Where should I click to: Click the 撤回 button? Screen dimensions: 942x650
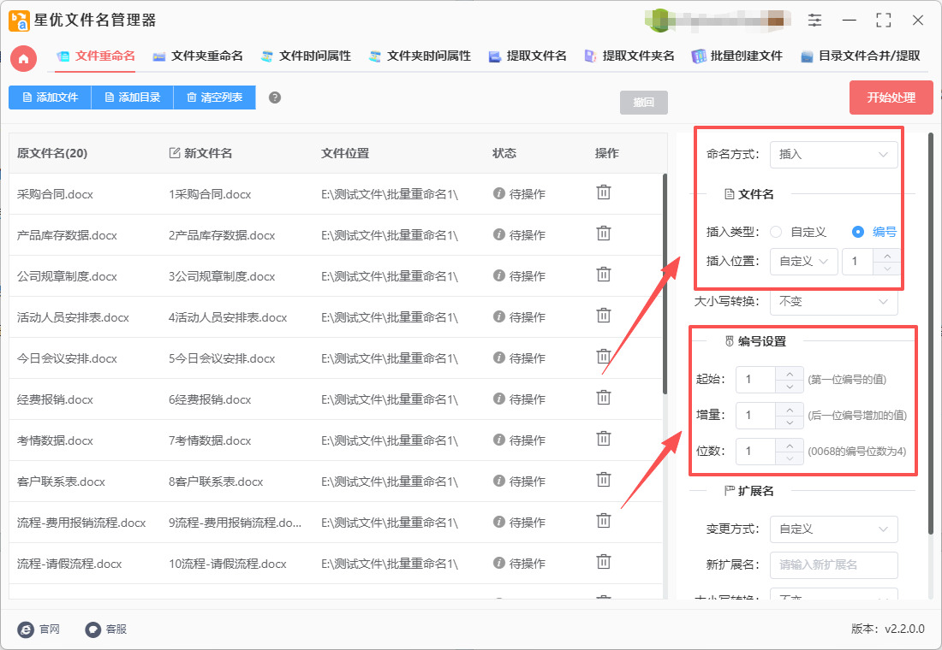643,102
